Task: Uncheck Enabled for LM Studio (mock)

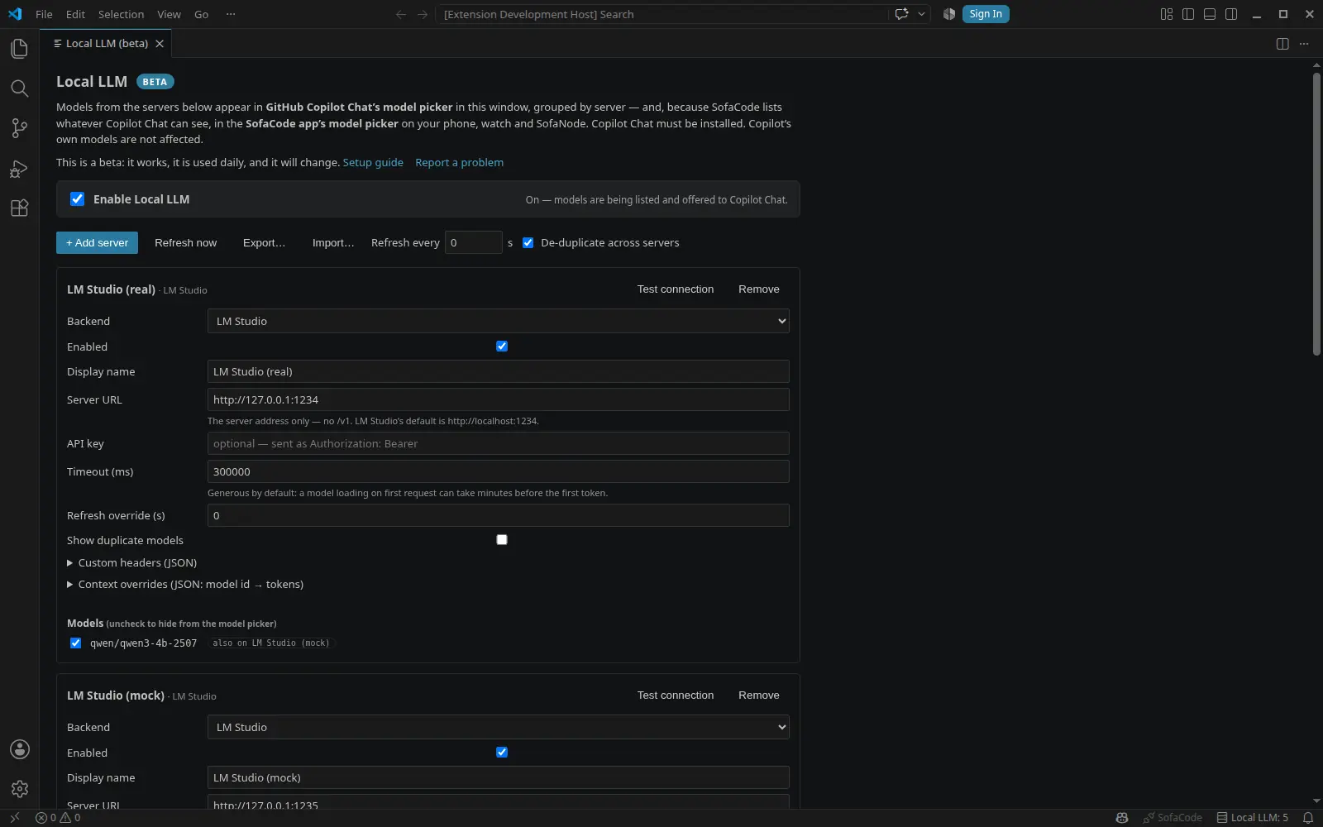Action: 502,753
